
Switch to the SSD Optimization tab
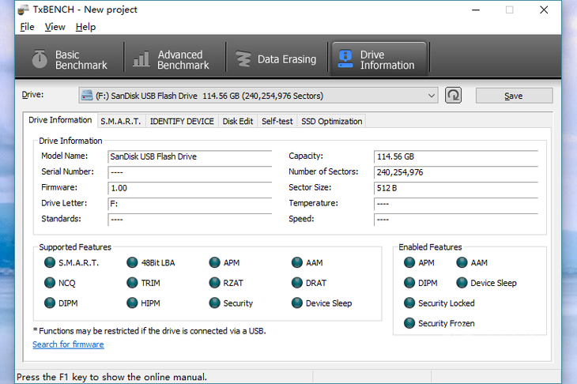331,122
